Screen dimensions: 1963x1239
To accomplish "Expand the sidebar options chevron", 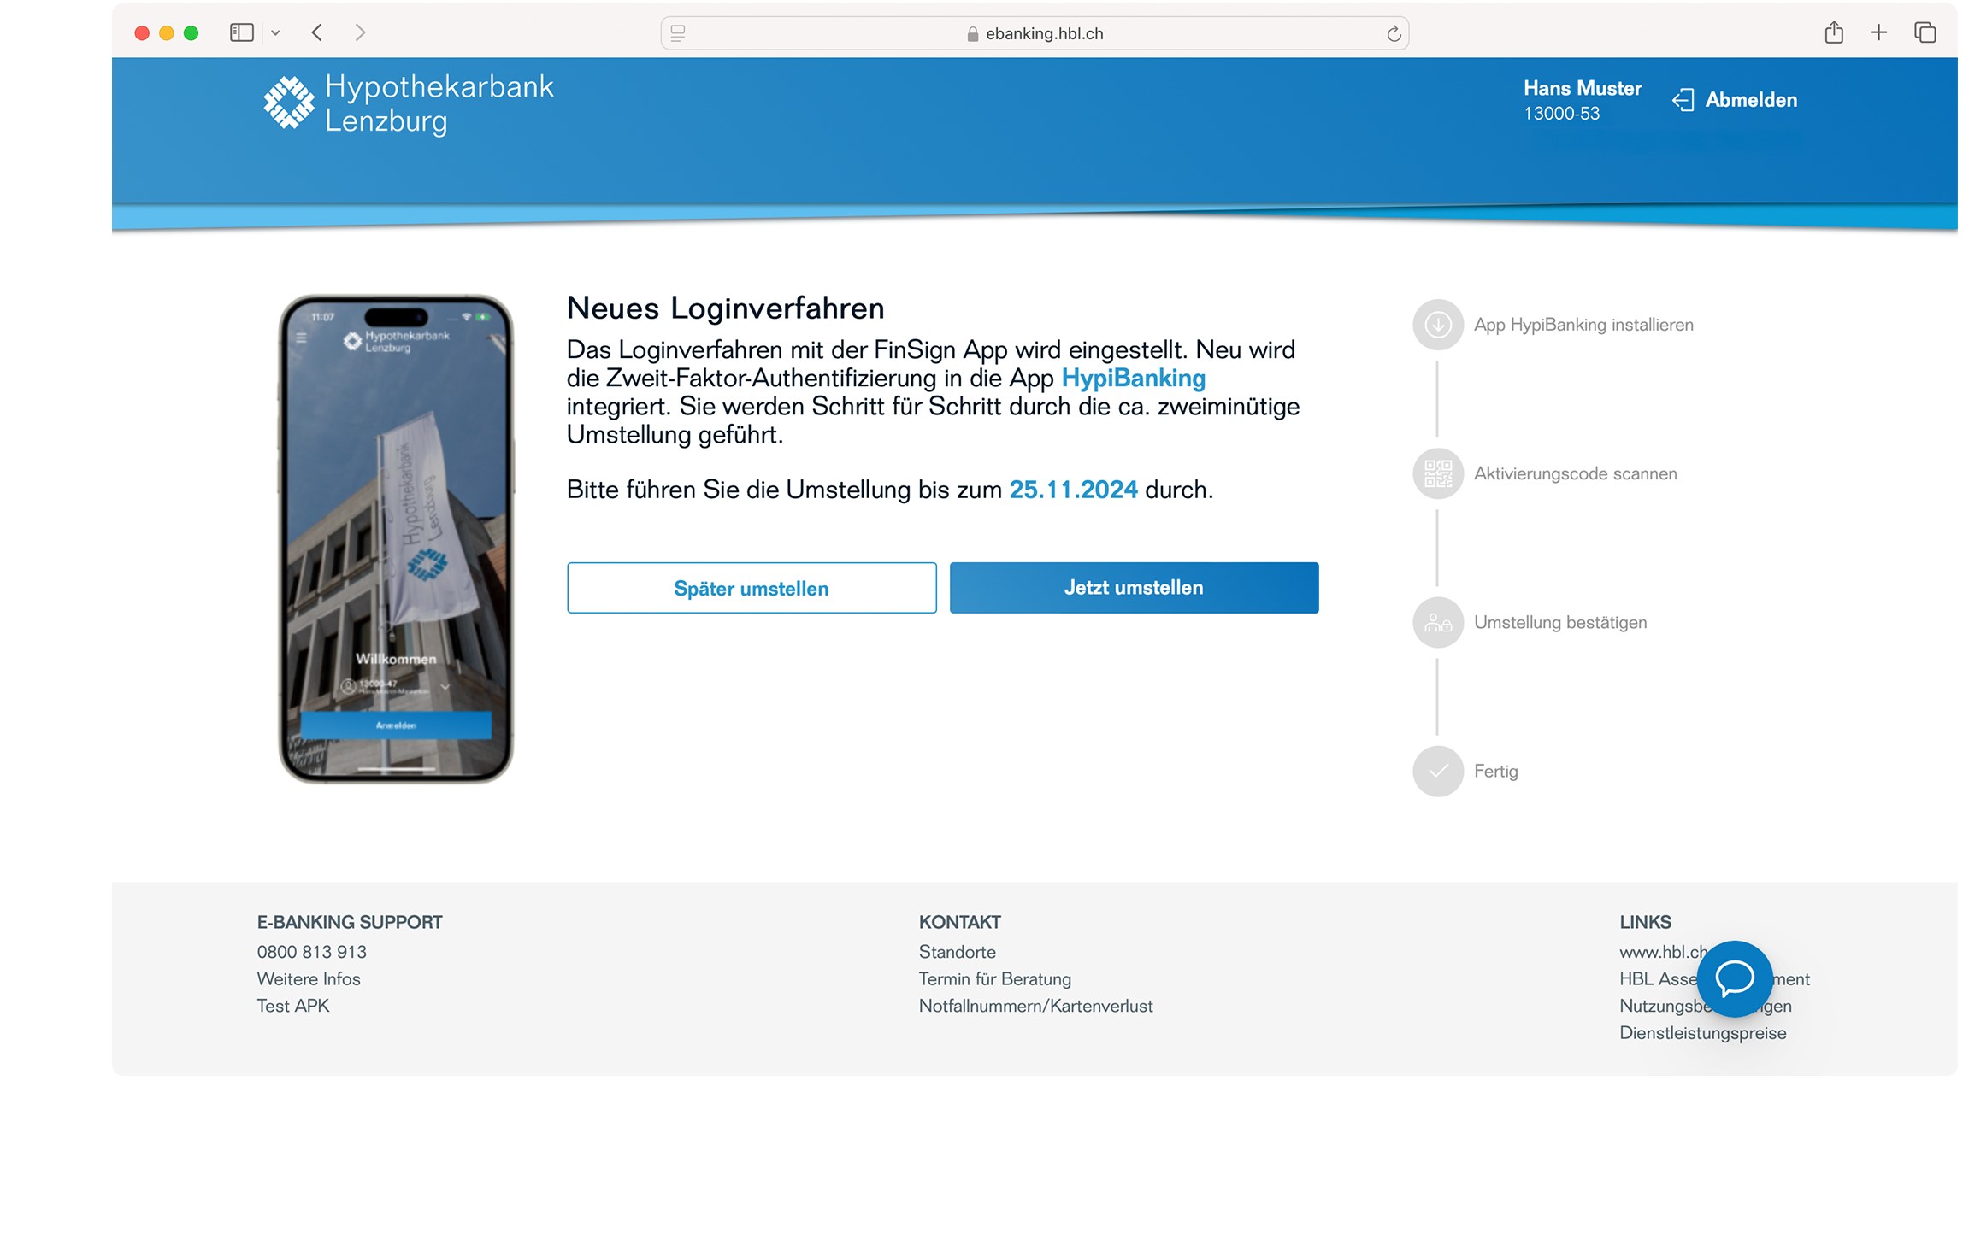I will [x=276, y=33].
